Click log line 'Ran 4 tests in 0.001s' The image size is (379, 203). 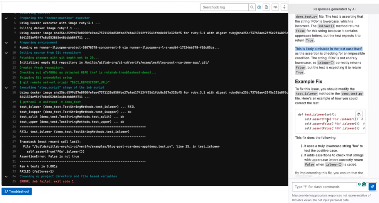pyautogui.click(x=39, y=166)
